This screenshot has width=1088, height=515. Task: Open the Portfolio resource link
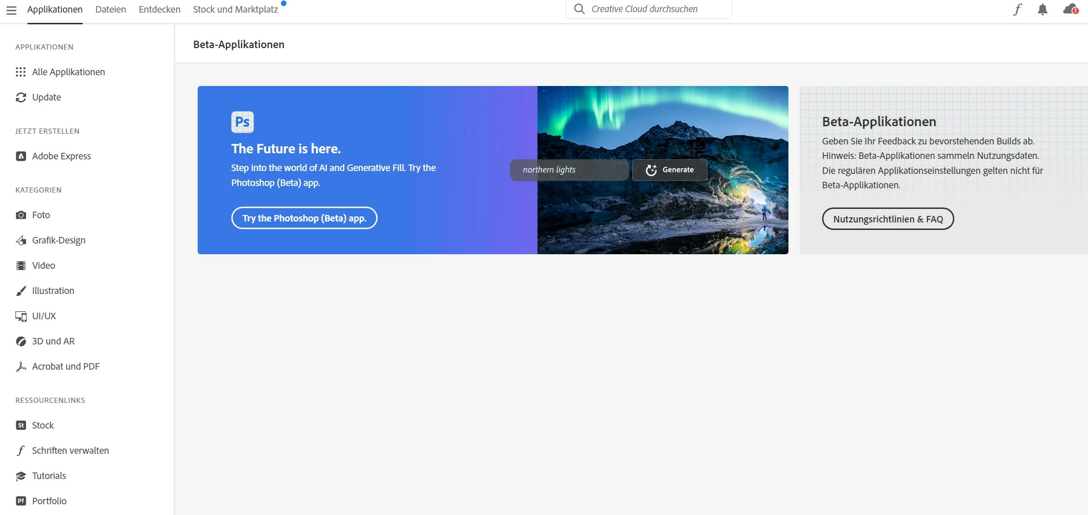pyautogui.click(x=49, y=501)
